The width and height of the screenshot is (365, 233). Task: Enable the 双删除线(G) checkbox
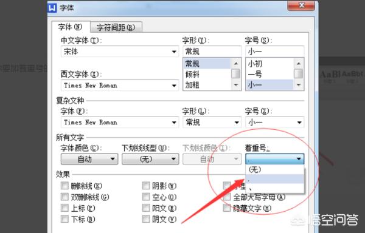click(x=64, y=197)
